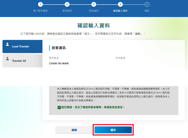
Task: Click the 確認輸入資料 page title
Action: pyautogui.click(x=94, y=25)
